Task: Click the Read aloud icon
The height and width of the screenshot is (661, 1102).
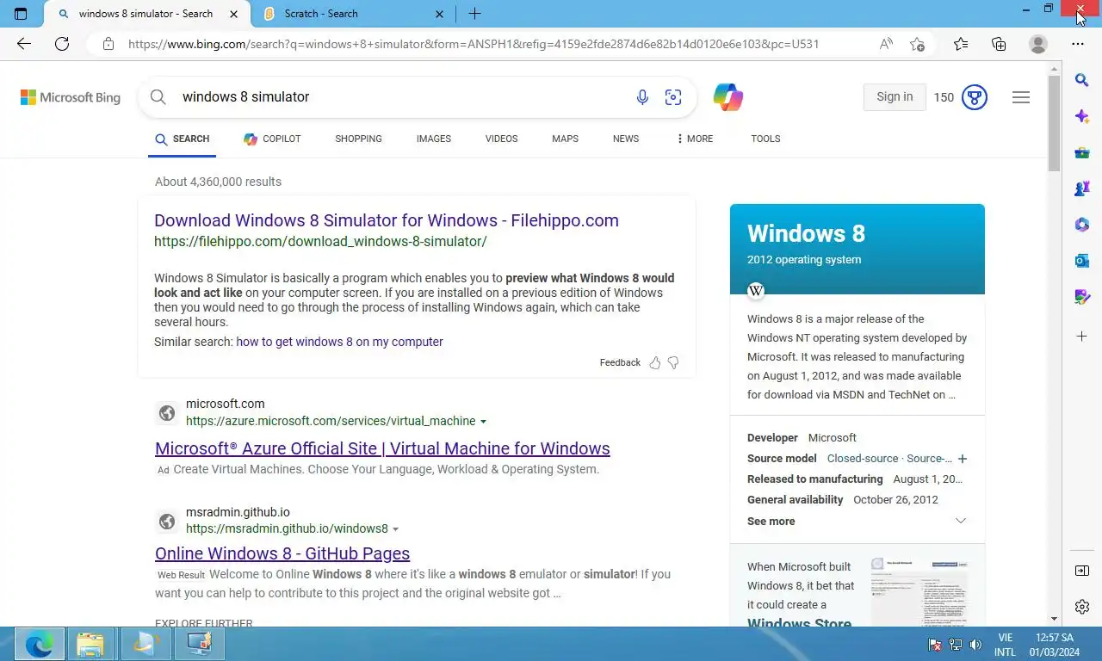Action: [886, 44]
